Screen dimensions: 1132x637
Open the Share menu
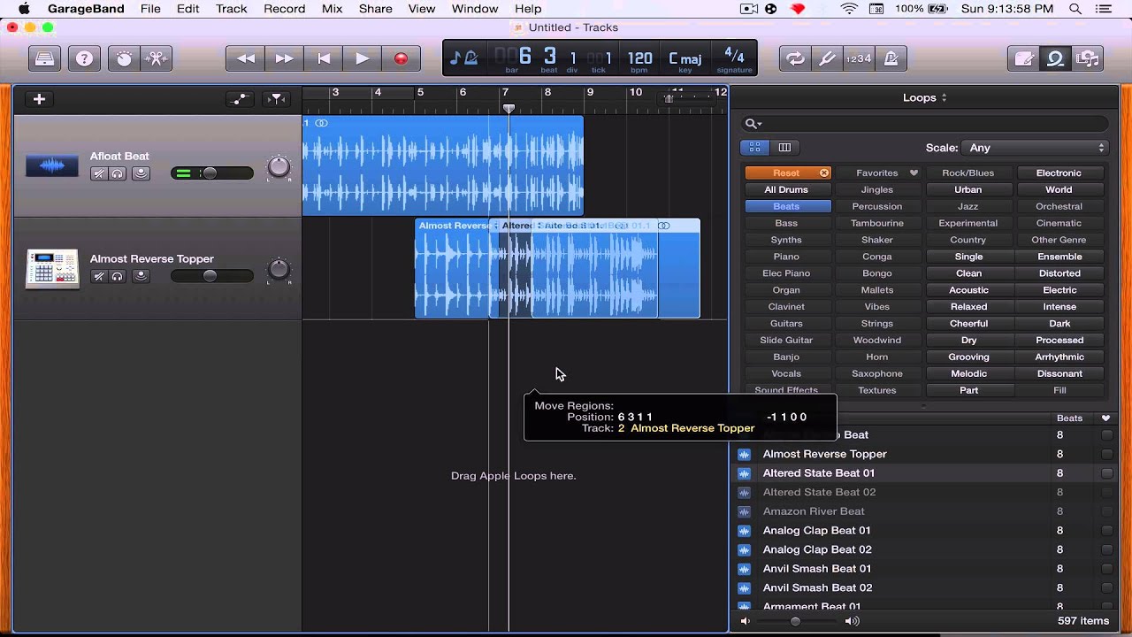tap(375, 9)
